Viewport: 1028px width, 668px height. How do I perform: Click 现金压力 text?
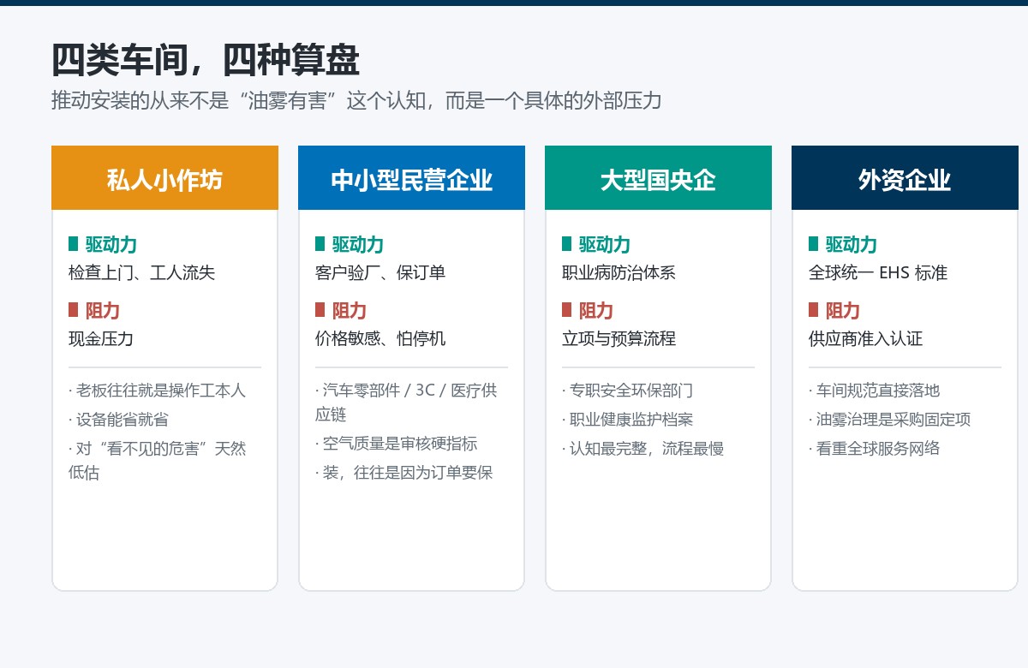(x=101, y=338)
